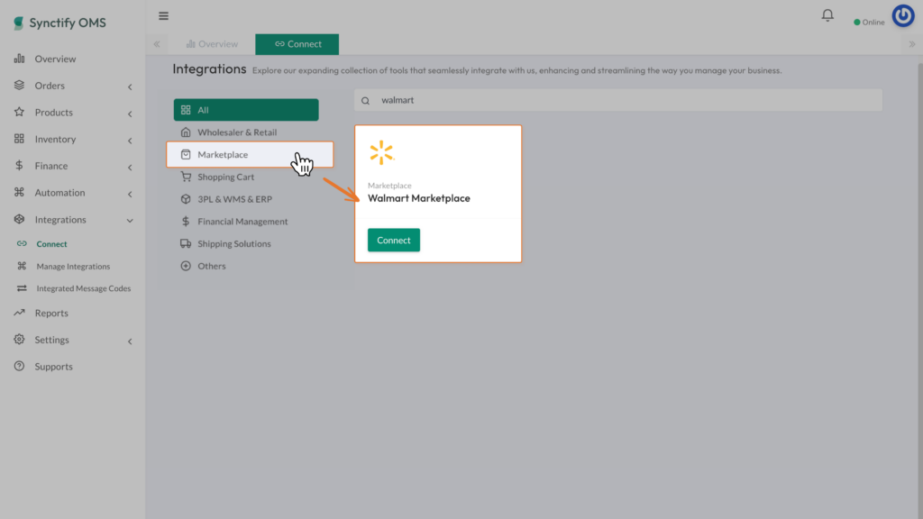923x519 pixels.
Task: Open the Connect link under Integrations
Action: point(51,243)
